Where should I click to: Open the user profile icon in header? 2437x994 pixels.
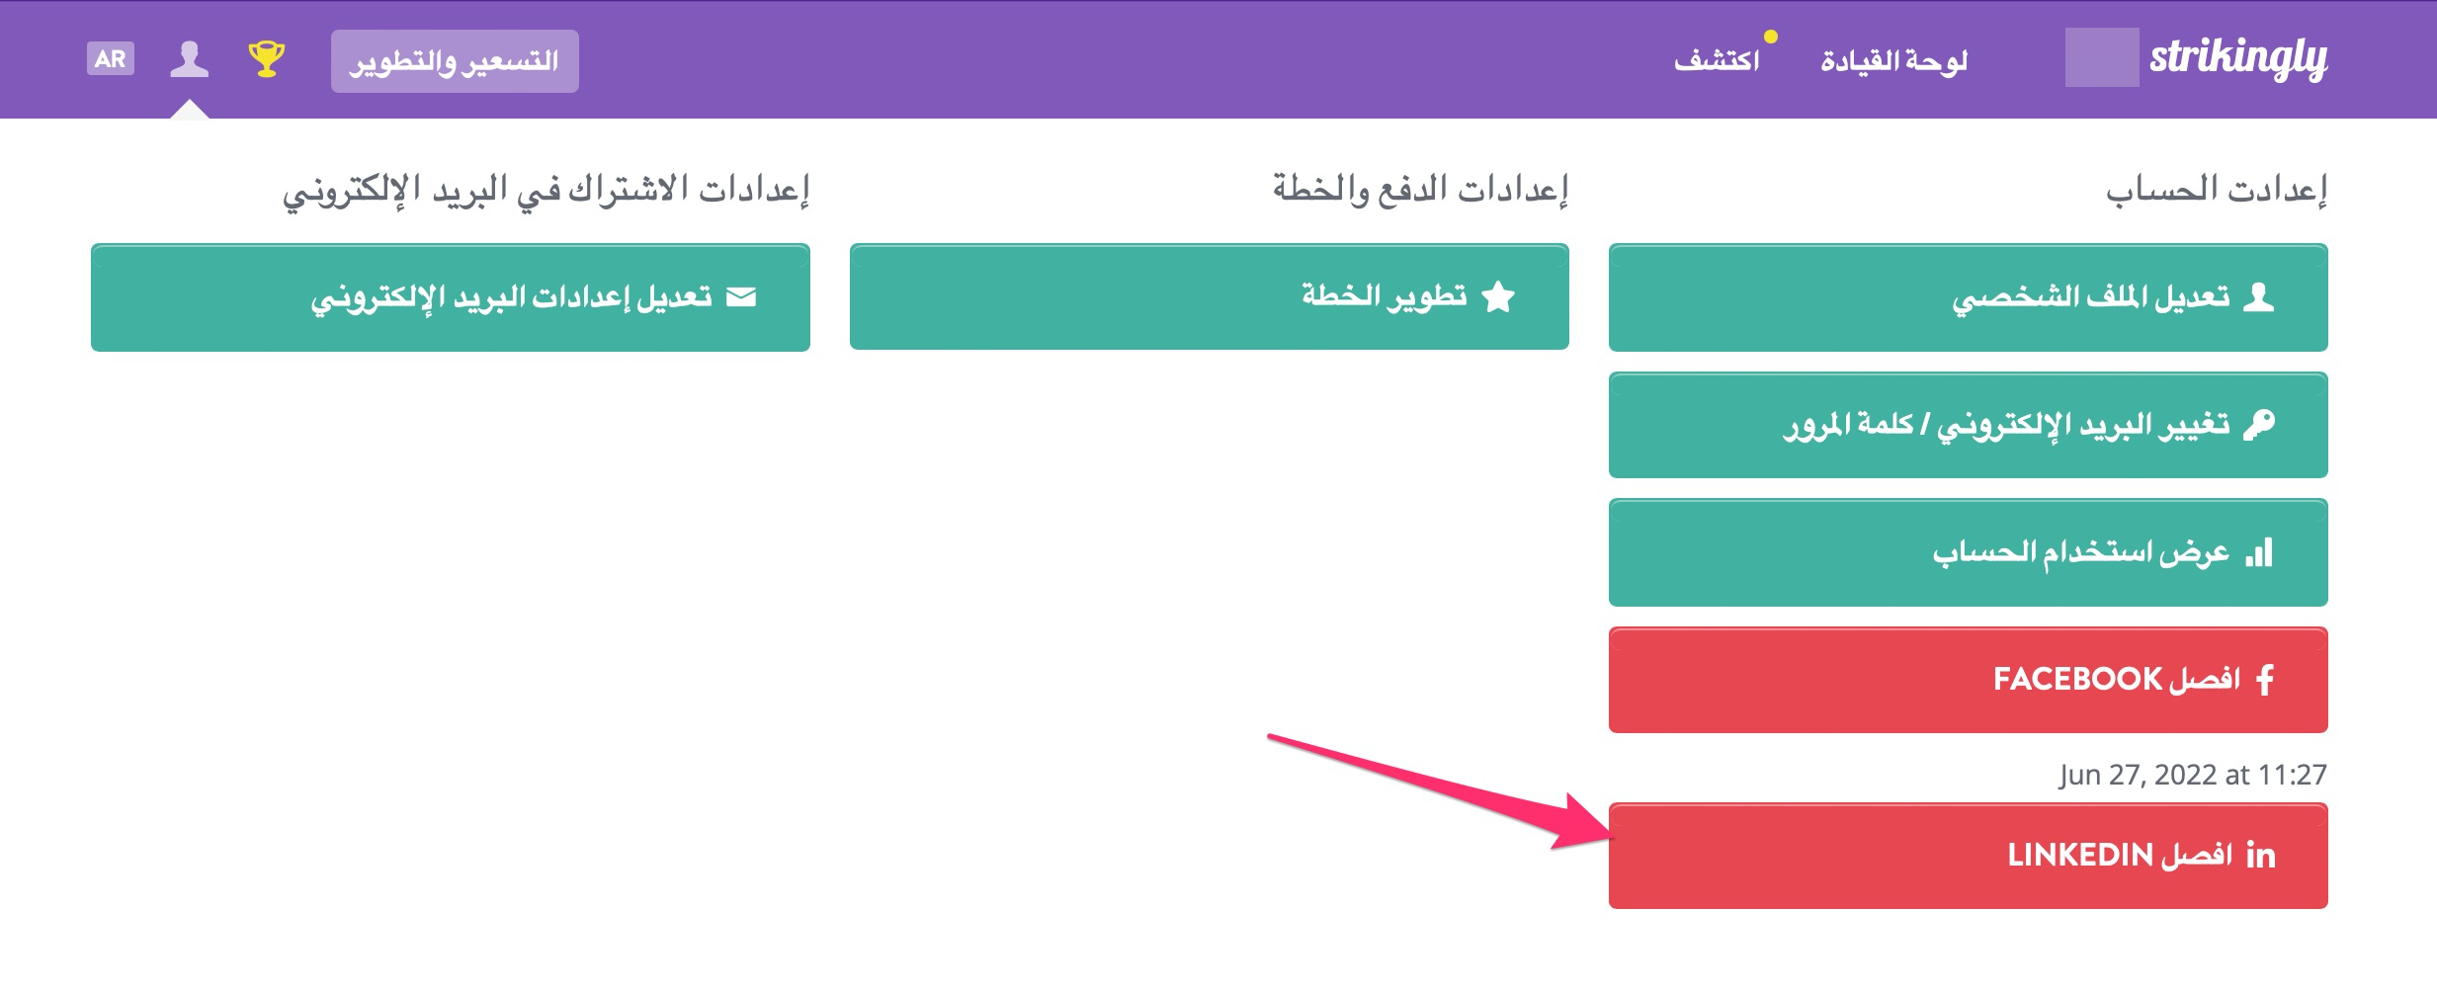pos(189,59)
